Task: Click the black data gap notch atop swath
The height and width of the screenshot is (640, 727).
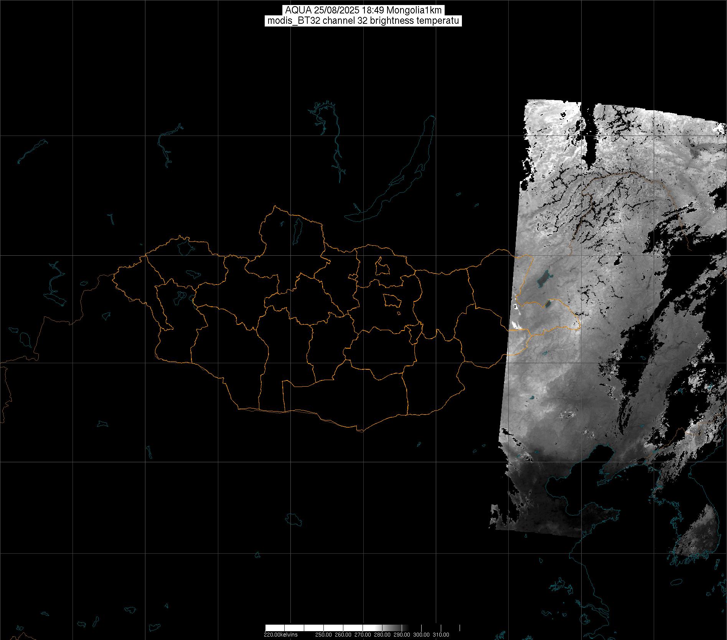Action: pyautogui.click(x=587, y=131)
